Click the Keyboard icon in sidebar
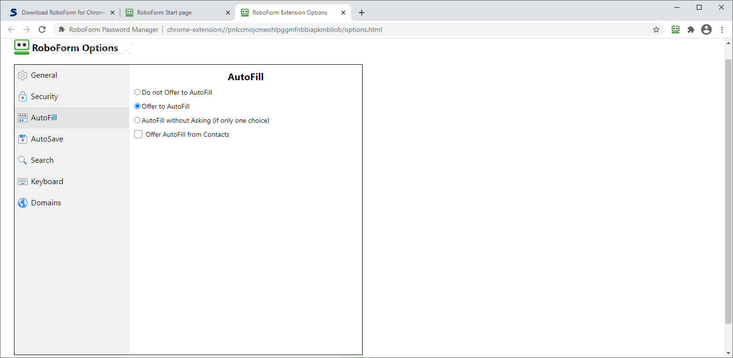733x358 pixels. 22,181
